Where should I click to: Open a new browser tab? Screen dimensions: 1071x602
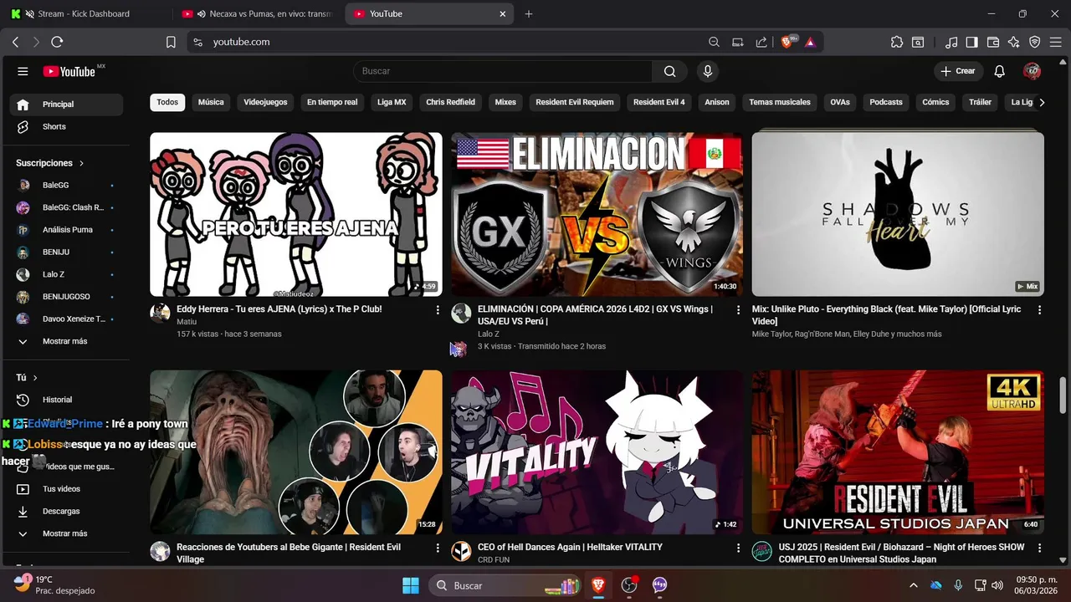[528, 13]
